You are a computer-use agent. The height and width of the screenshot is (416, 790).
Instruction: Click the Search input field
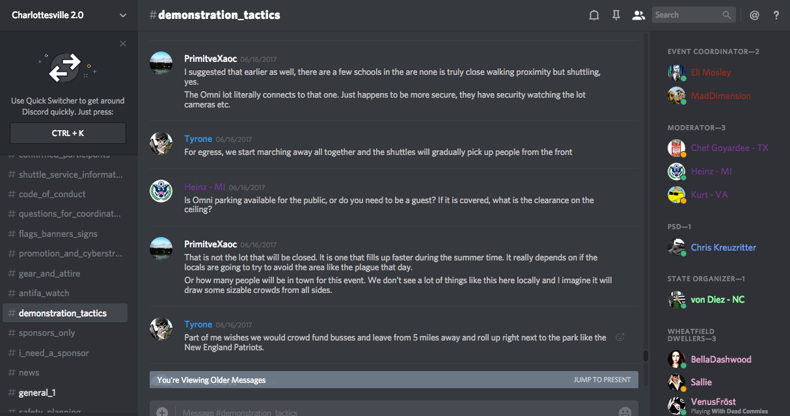(x=687, y=15)
